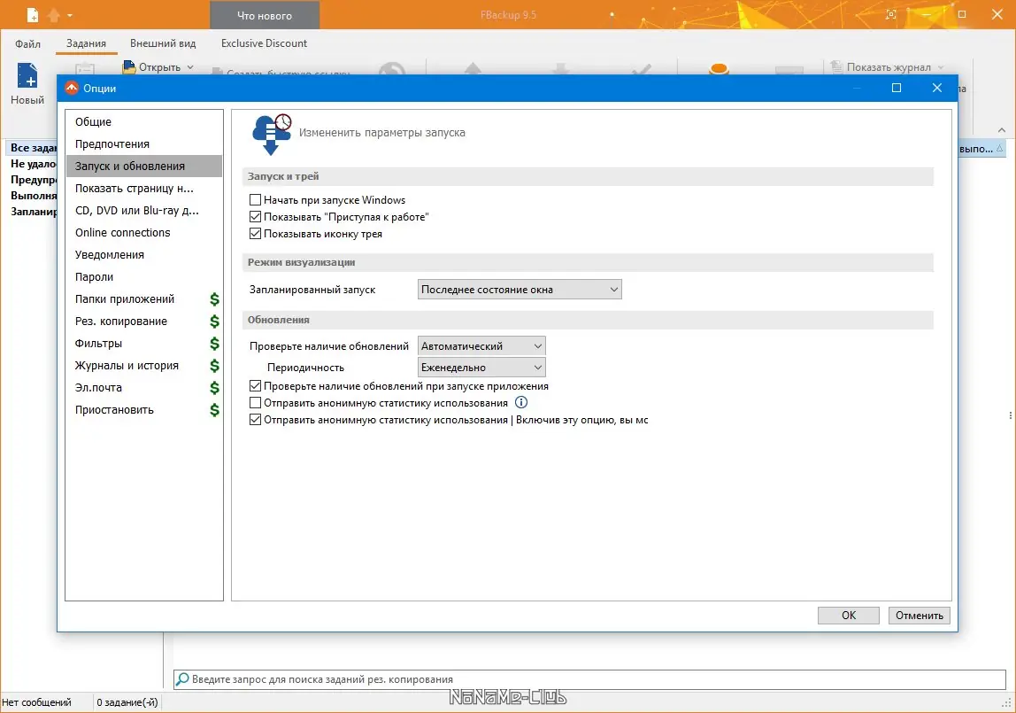The height and width of the screenshot is (713, 1016).
Task: Click the dollar icon next to Папки приложений
Action: [x=214, y=298]
